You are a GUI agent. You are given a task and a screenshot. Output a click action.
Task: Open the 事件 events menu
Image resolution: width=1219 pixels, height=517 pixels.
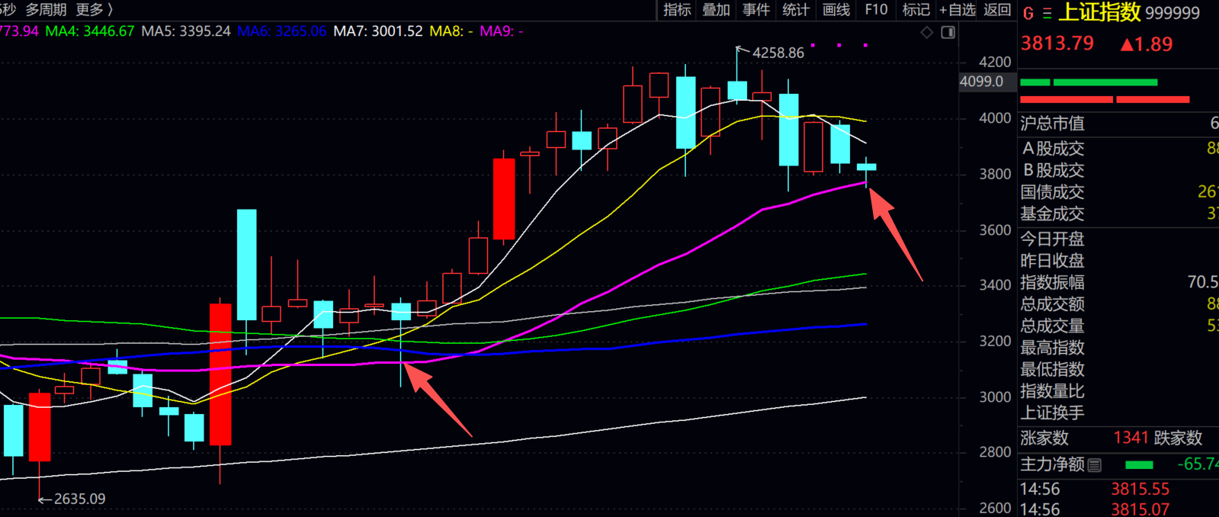[x=756, y=10]
